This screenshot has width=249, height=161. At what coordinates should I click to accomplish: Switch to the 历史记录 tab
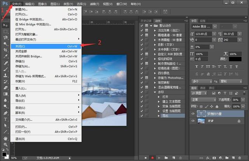click(x=146, y=21)
